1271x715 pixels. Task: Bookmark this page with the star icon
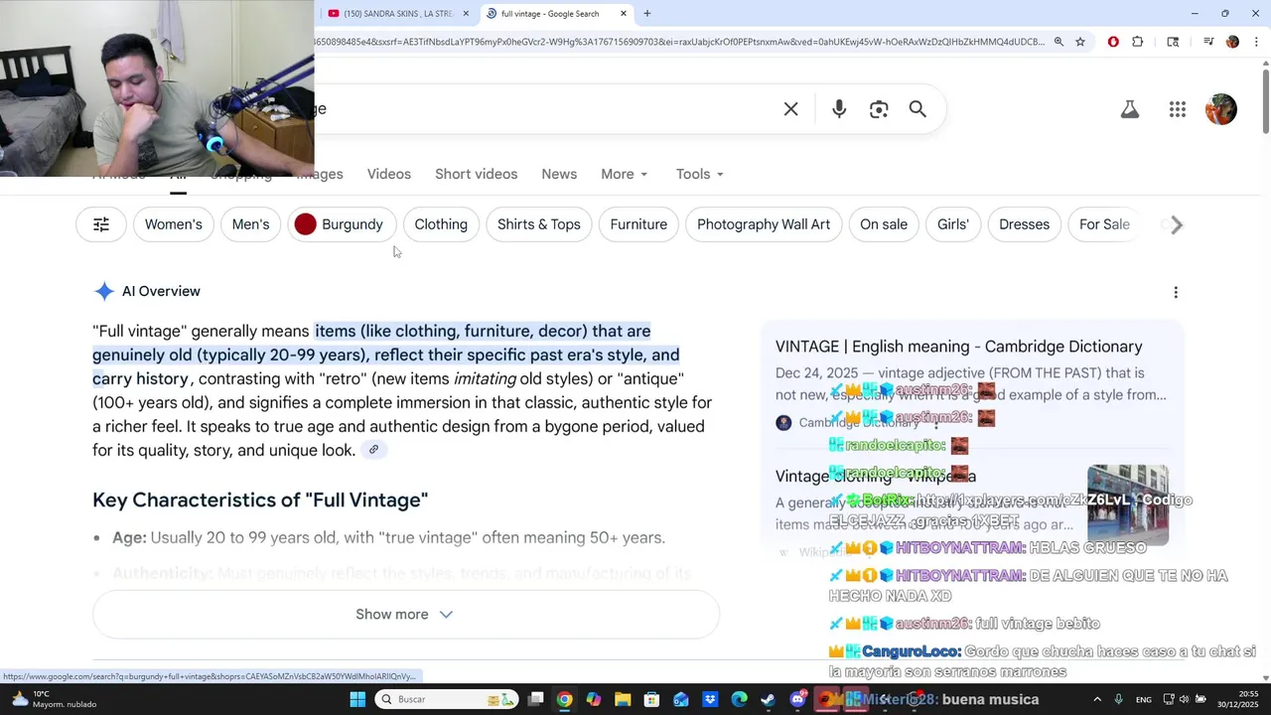pos(1080,42)
